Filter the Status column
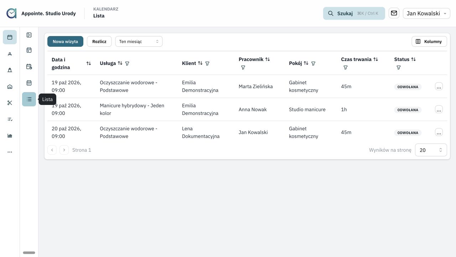 (399, 67)
